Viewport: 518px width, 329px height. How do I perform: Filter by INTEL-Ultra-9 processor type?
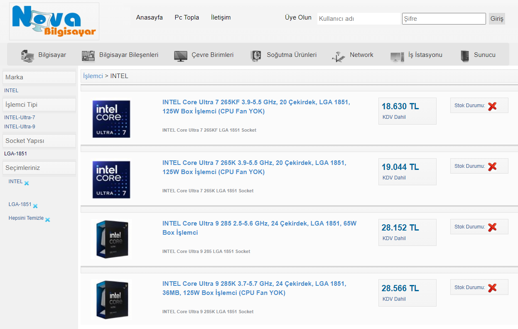(20, 127)
